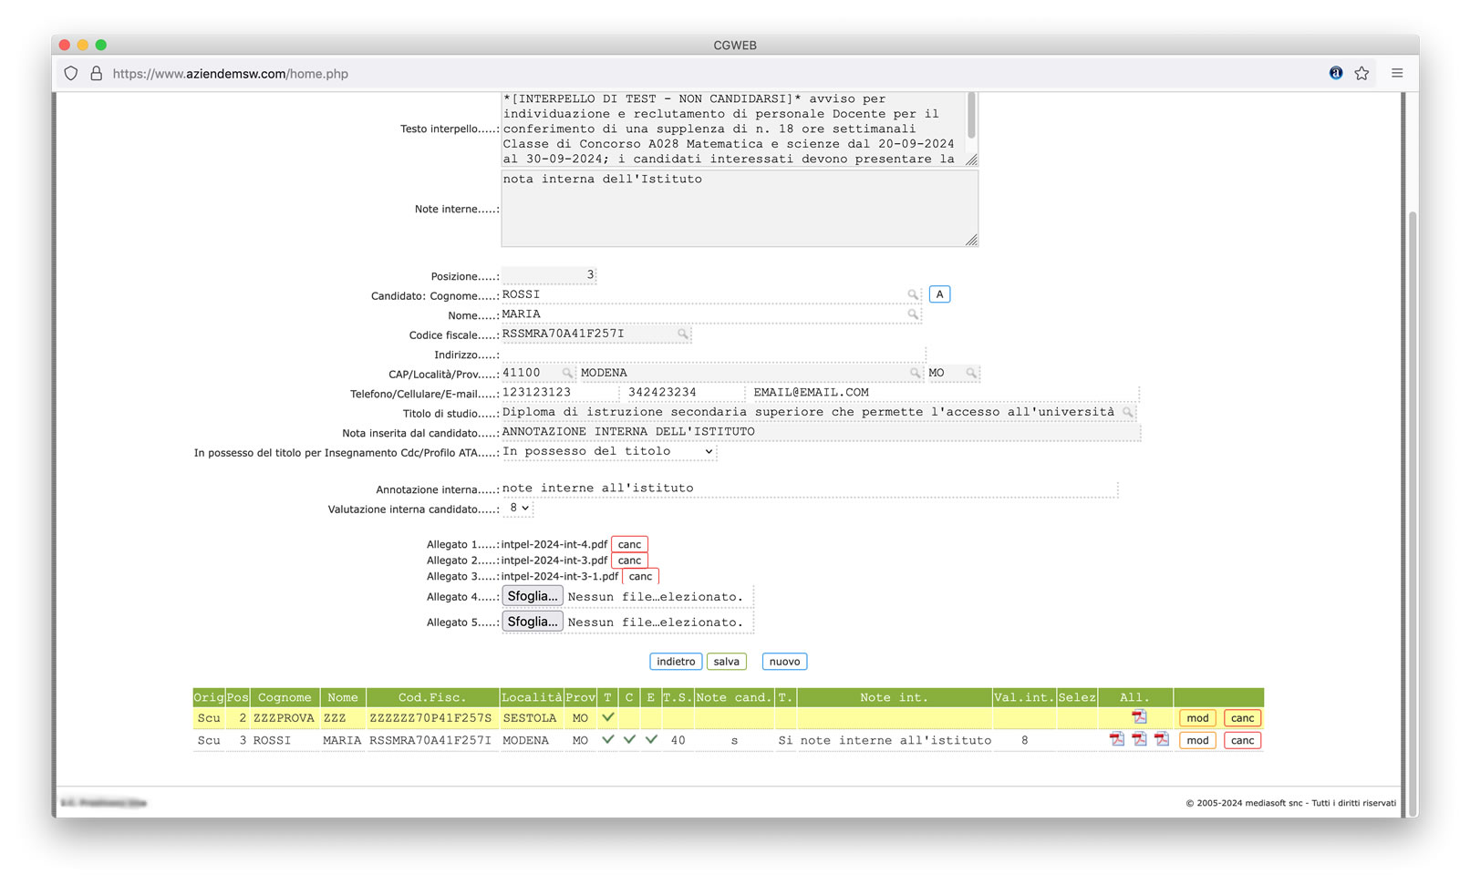This screenshot has height=885, width=1470.
Task: Click the Indirizzo input field
Action: [x=713, y=354]
